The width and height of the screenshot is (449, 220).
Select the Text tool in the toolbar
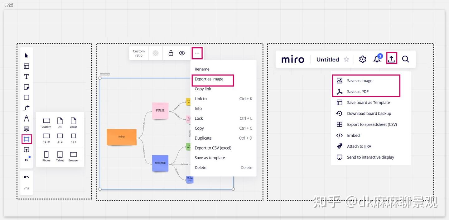click(x=26, y=76)
